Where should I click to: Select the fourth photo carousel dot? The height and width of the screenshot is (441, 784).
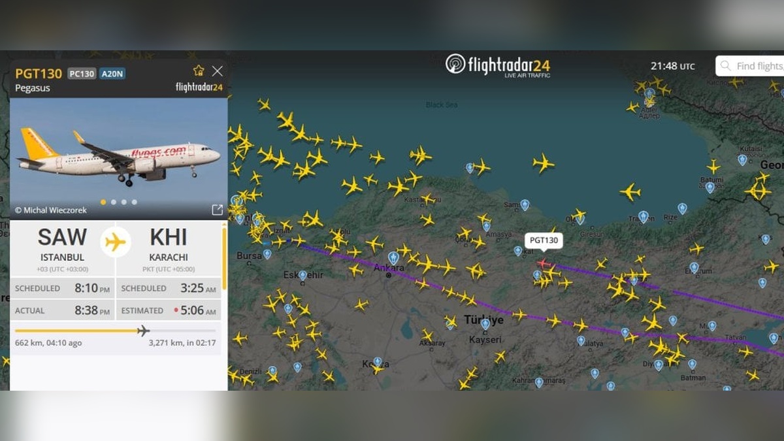click(x=135, y=202)
